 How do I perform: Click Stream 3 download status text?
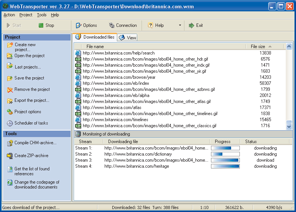(x=265, y=160)
